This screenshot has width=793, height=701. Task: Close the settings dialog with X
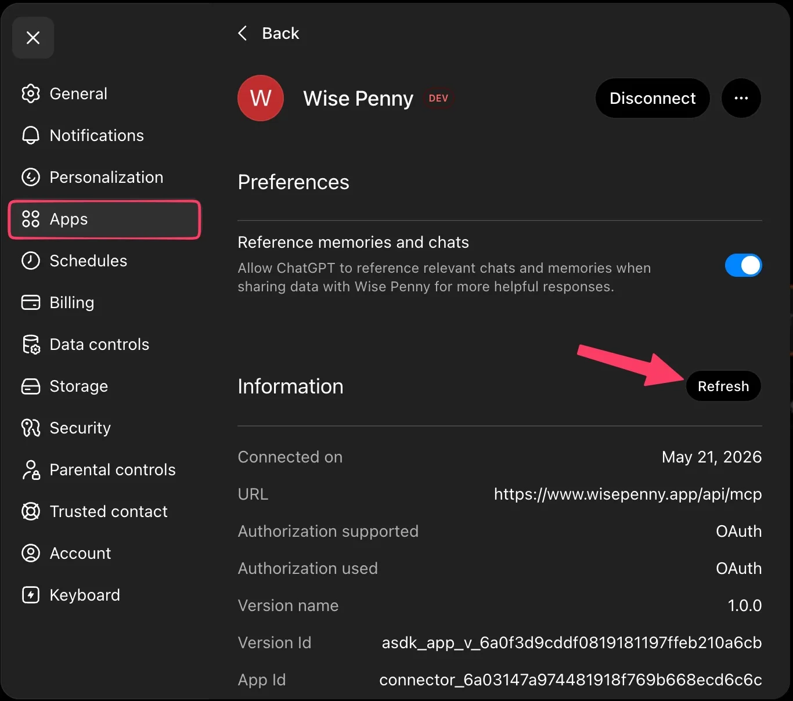click(x=33, y=38)
